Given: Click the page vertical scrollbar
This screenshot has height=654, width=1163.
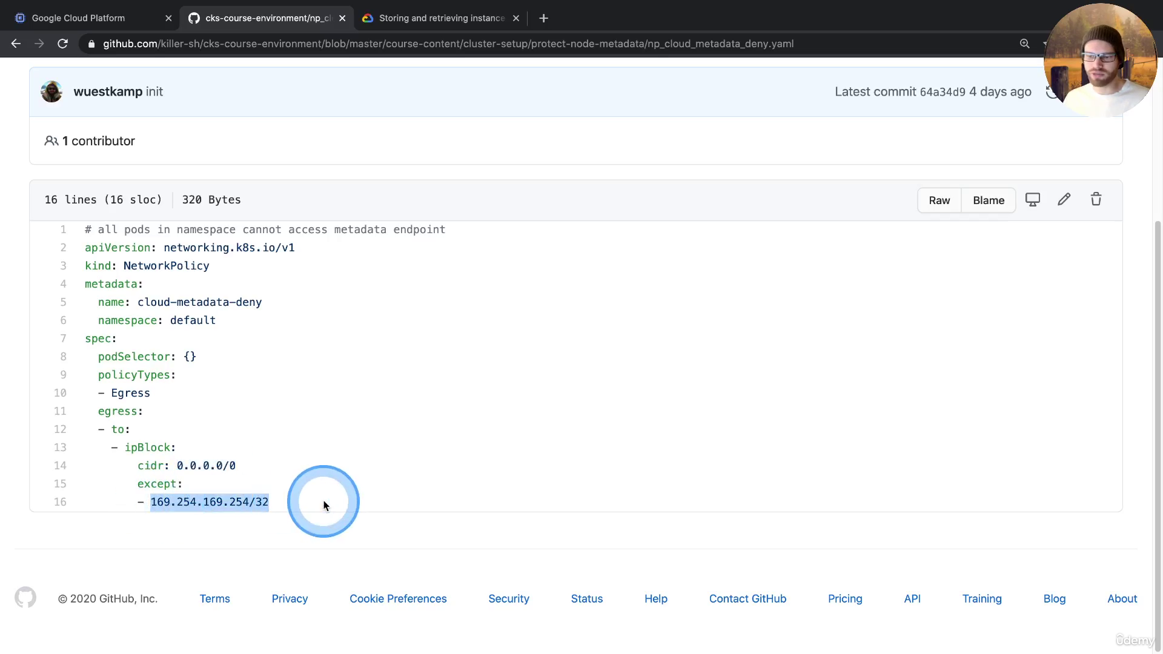Looking at the screenshot, I should click(1158, 424).
